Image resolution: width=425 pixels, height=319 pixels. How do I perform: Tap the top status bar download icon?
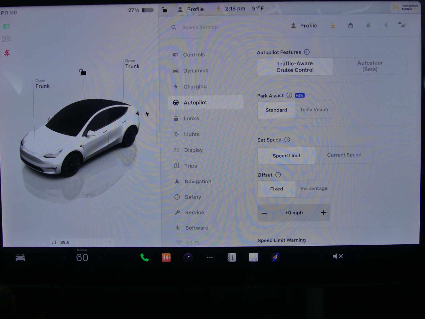(x=218, y=9)
